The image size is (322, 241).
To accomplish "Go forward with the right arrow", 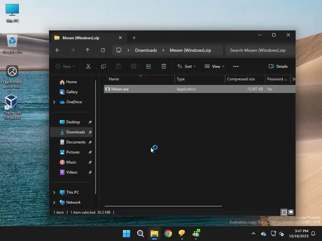I will coord(73,50).
